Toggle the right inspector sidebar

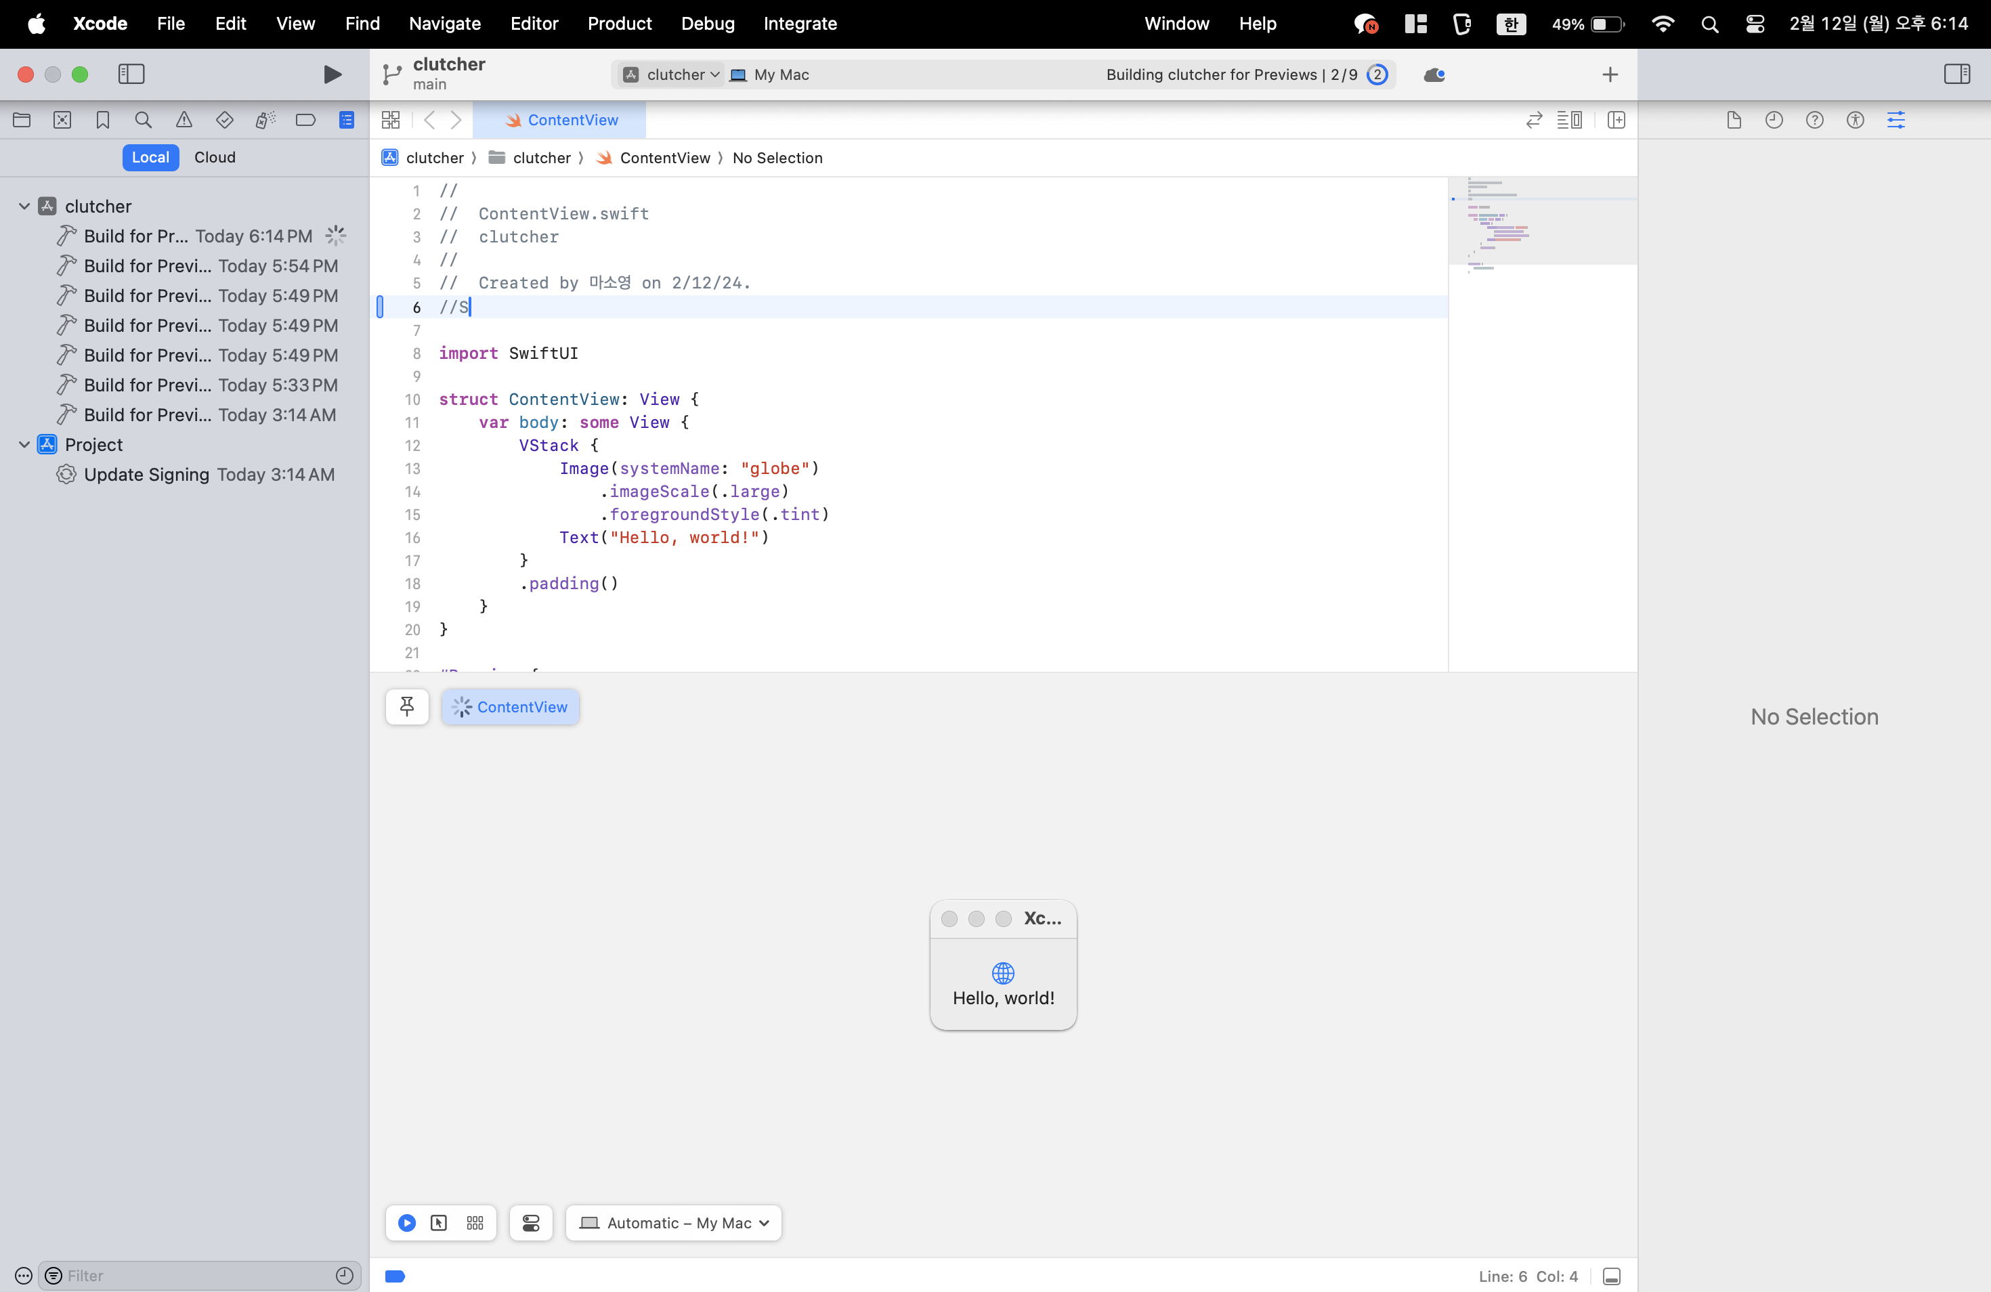point(1956,74)
